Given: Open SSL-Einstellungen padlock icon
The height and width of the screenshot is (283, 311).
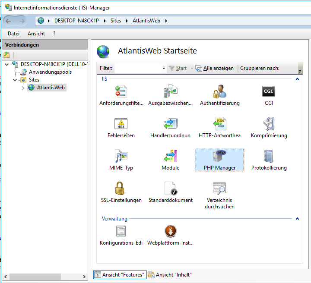Looking at the screenshot, I should tap(120, 189).
